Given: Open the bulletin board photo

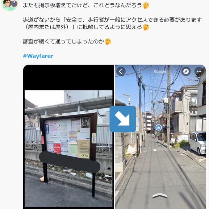Looking at the screenshot, I should point(68,137).
